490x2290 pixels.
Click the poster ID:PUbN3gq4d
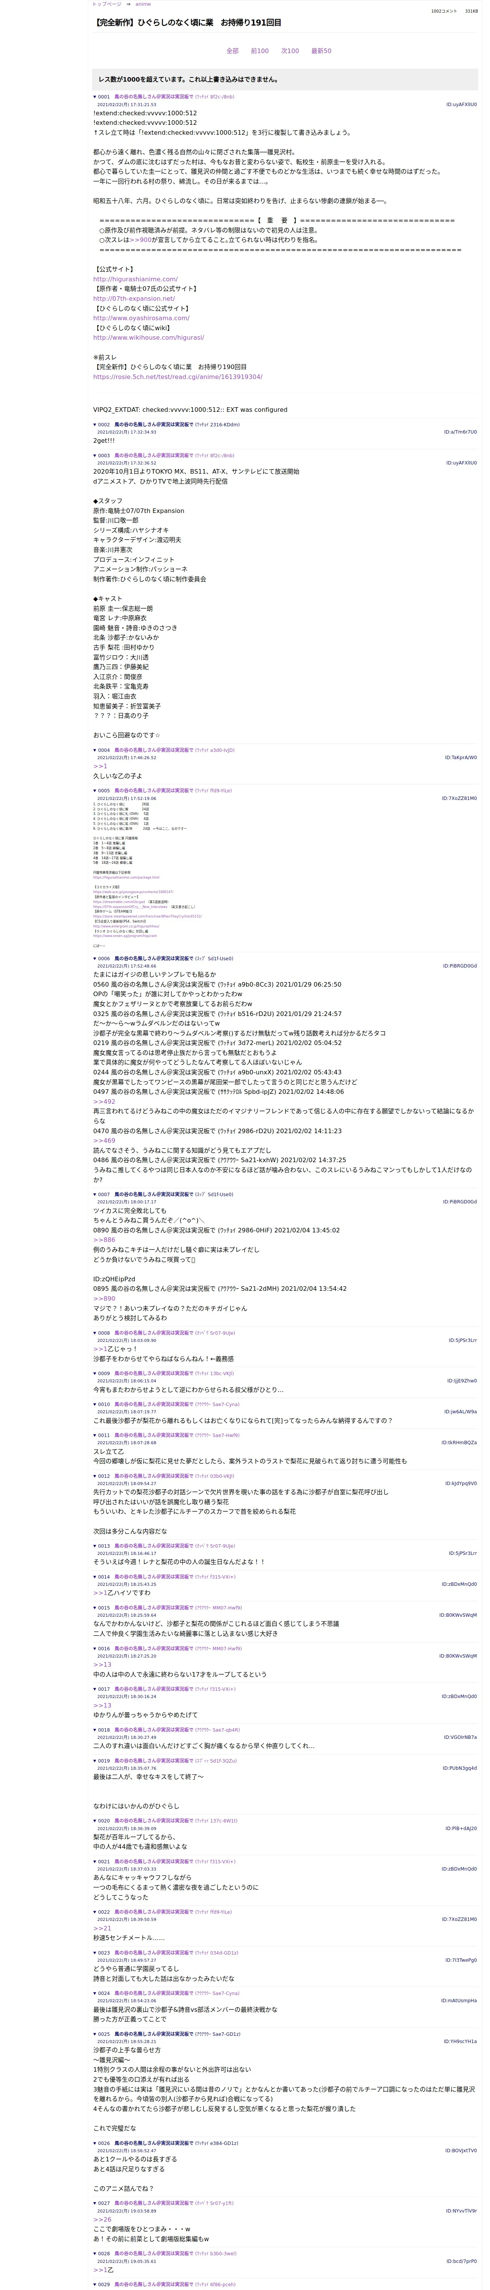click(461, 1768)
